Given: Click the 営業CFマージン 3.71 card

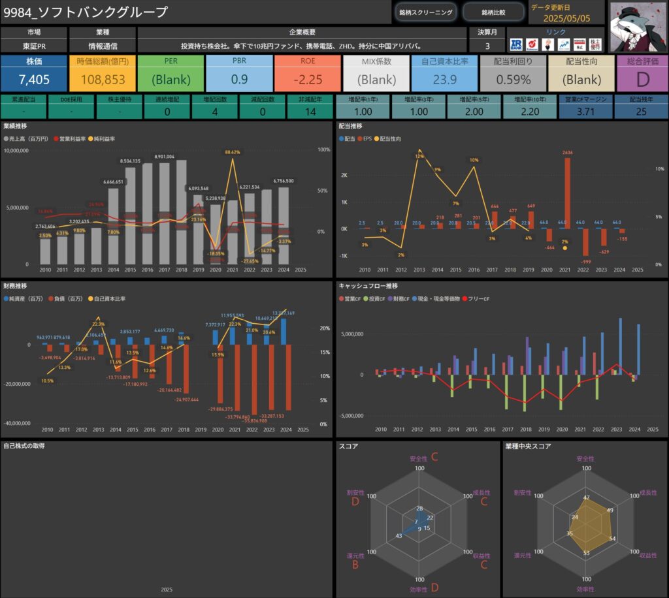Looking at the screenshot, I should [585, 106].
